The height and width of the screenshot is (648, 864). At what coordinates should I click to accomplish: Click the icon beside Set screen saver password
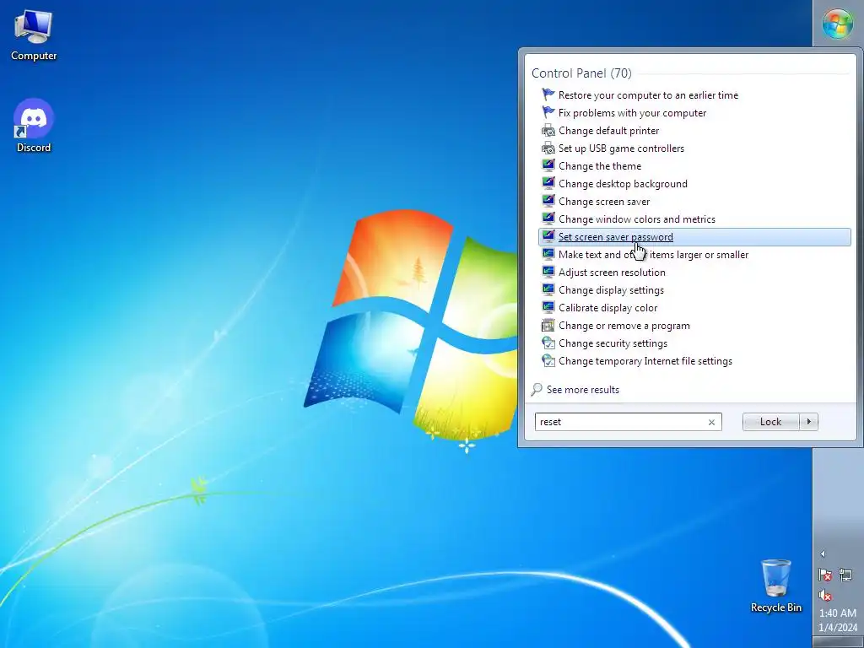point(548,236)
